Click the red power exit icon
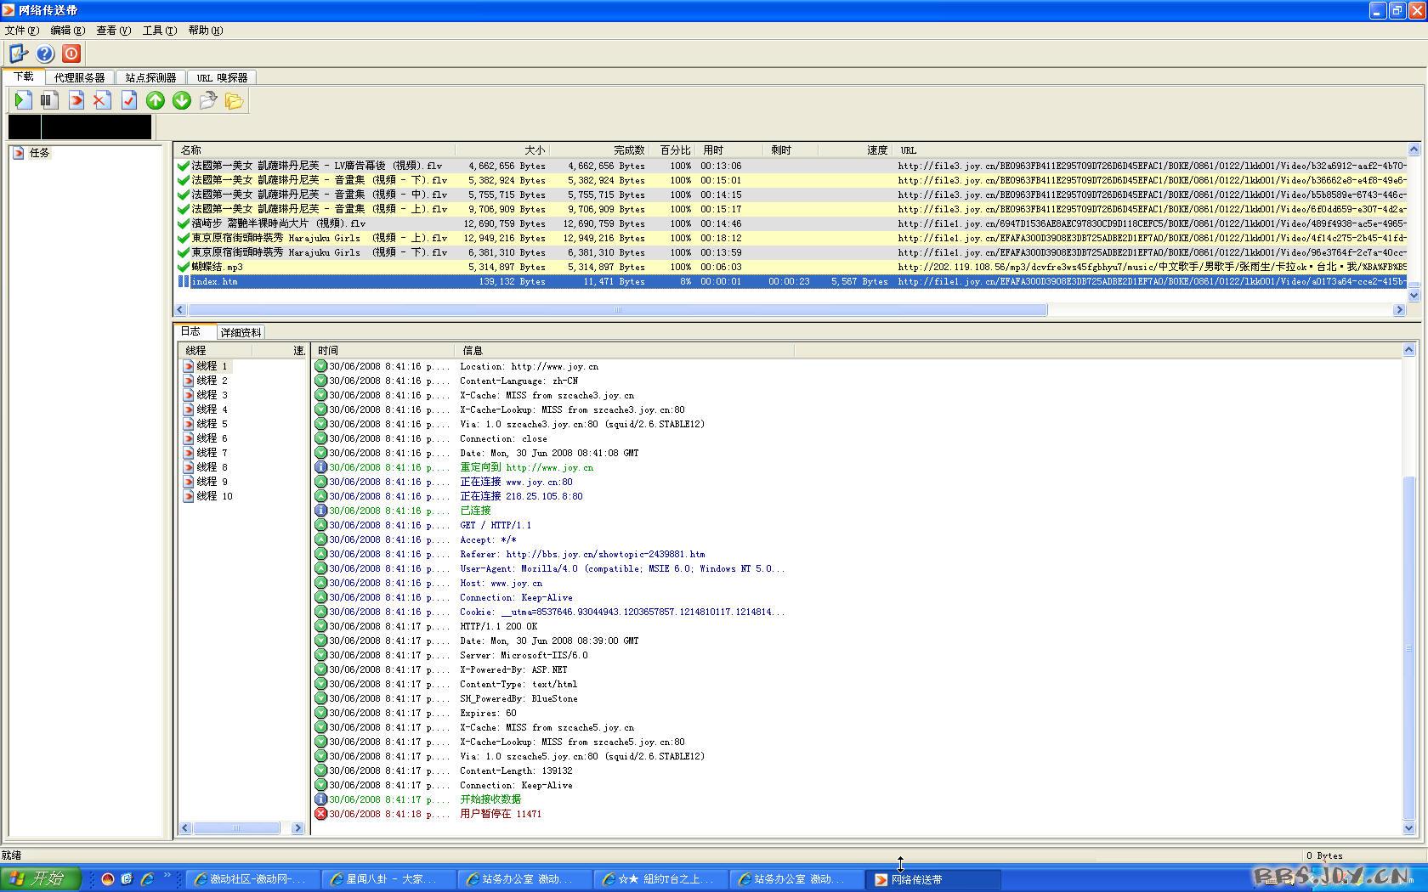This screenshot has height=892, width=1428. [71, 54]
